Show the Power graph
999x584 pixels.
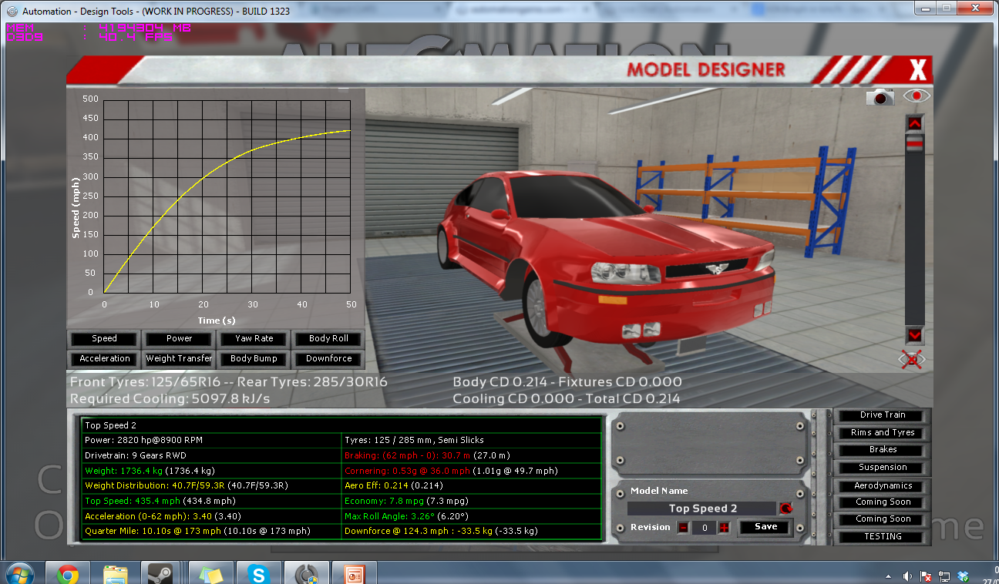tap(180, 339)
